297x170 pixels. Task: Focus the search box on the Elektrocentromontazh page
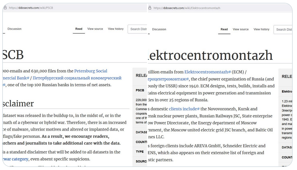pos(283,30)
